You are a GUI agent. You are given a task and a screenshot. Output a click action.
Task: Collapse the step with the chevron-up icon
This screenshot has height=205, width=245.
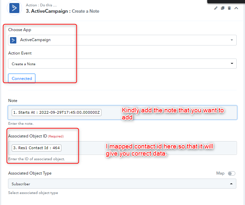pyautogui.click(x=236, y=8)
